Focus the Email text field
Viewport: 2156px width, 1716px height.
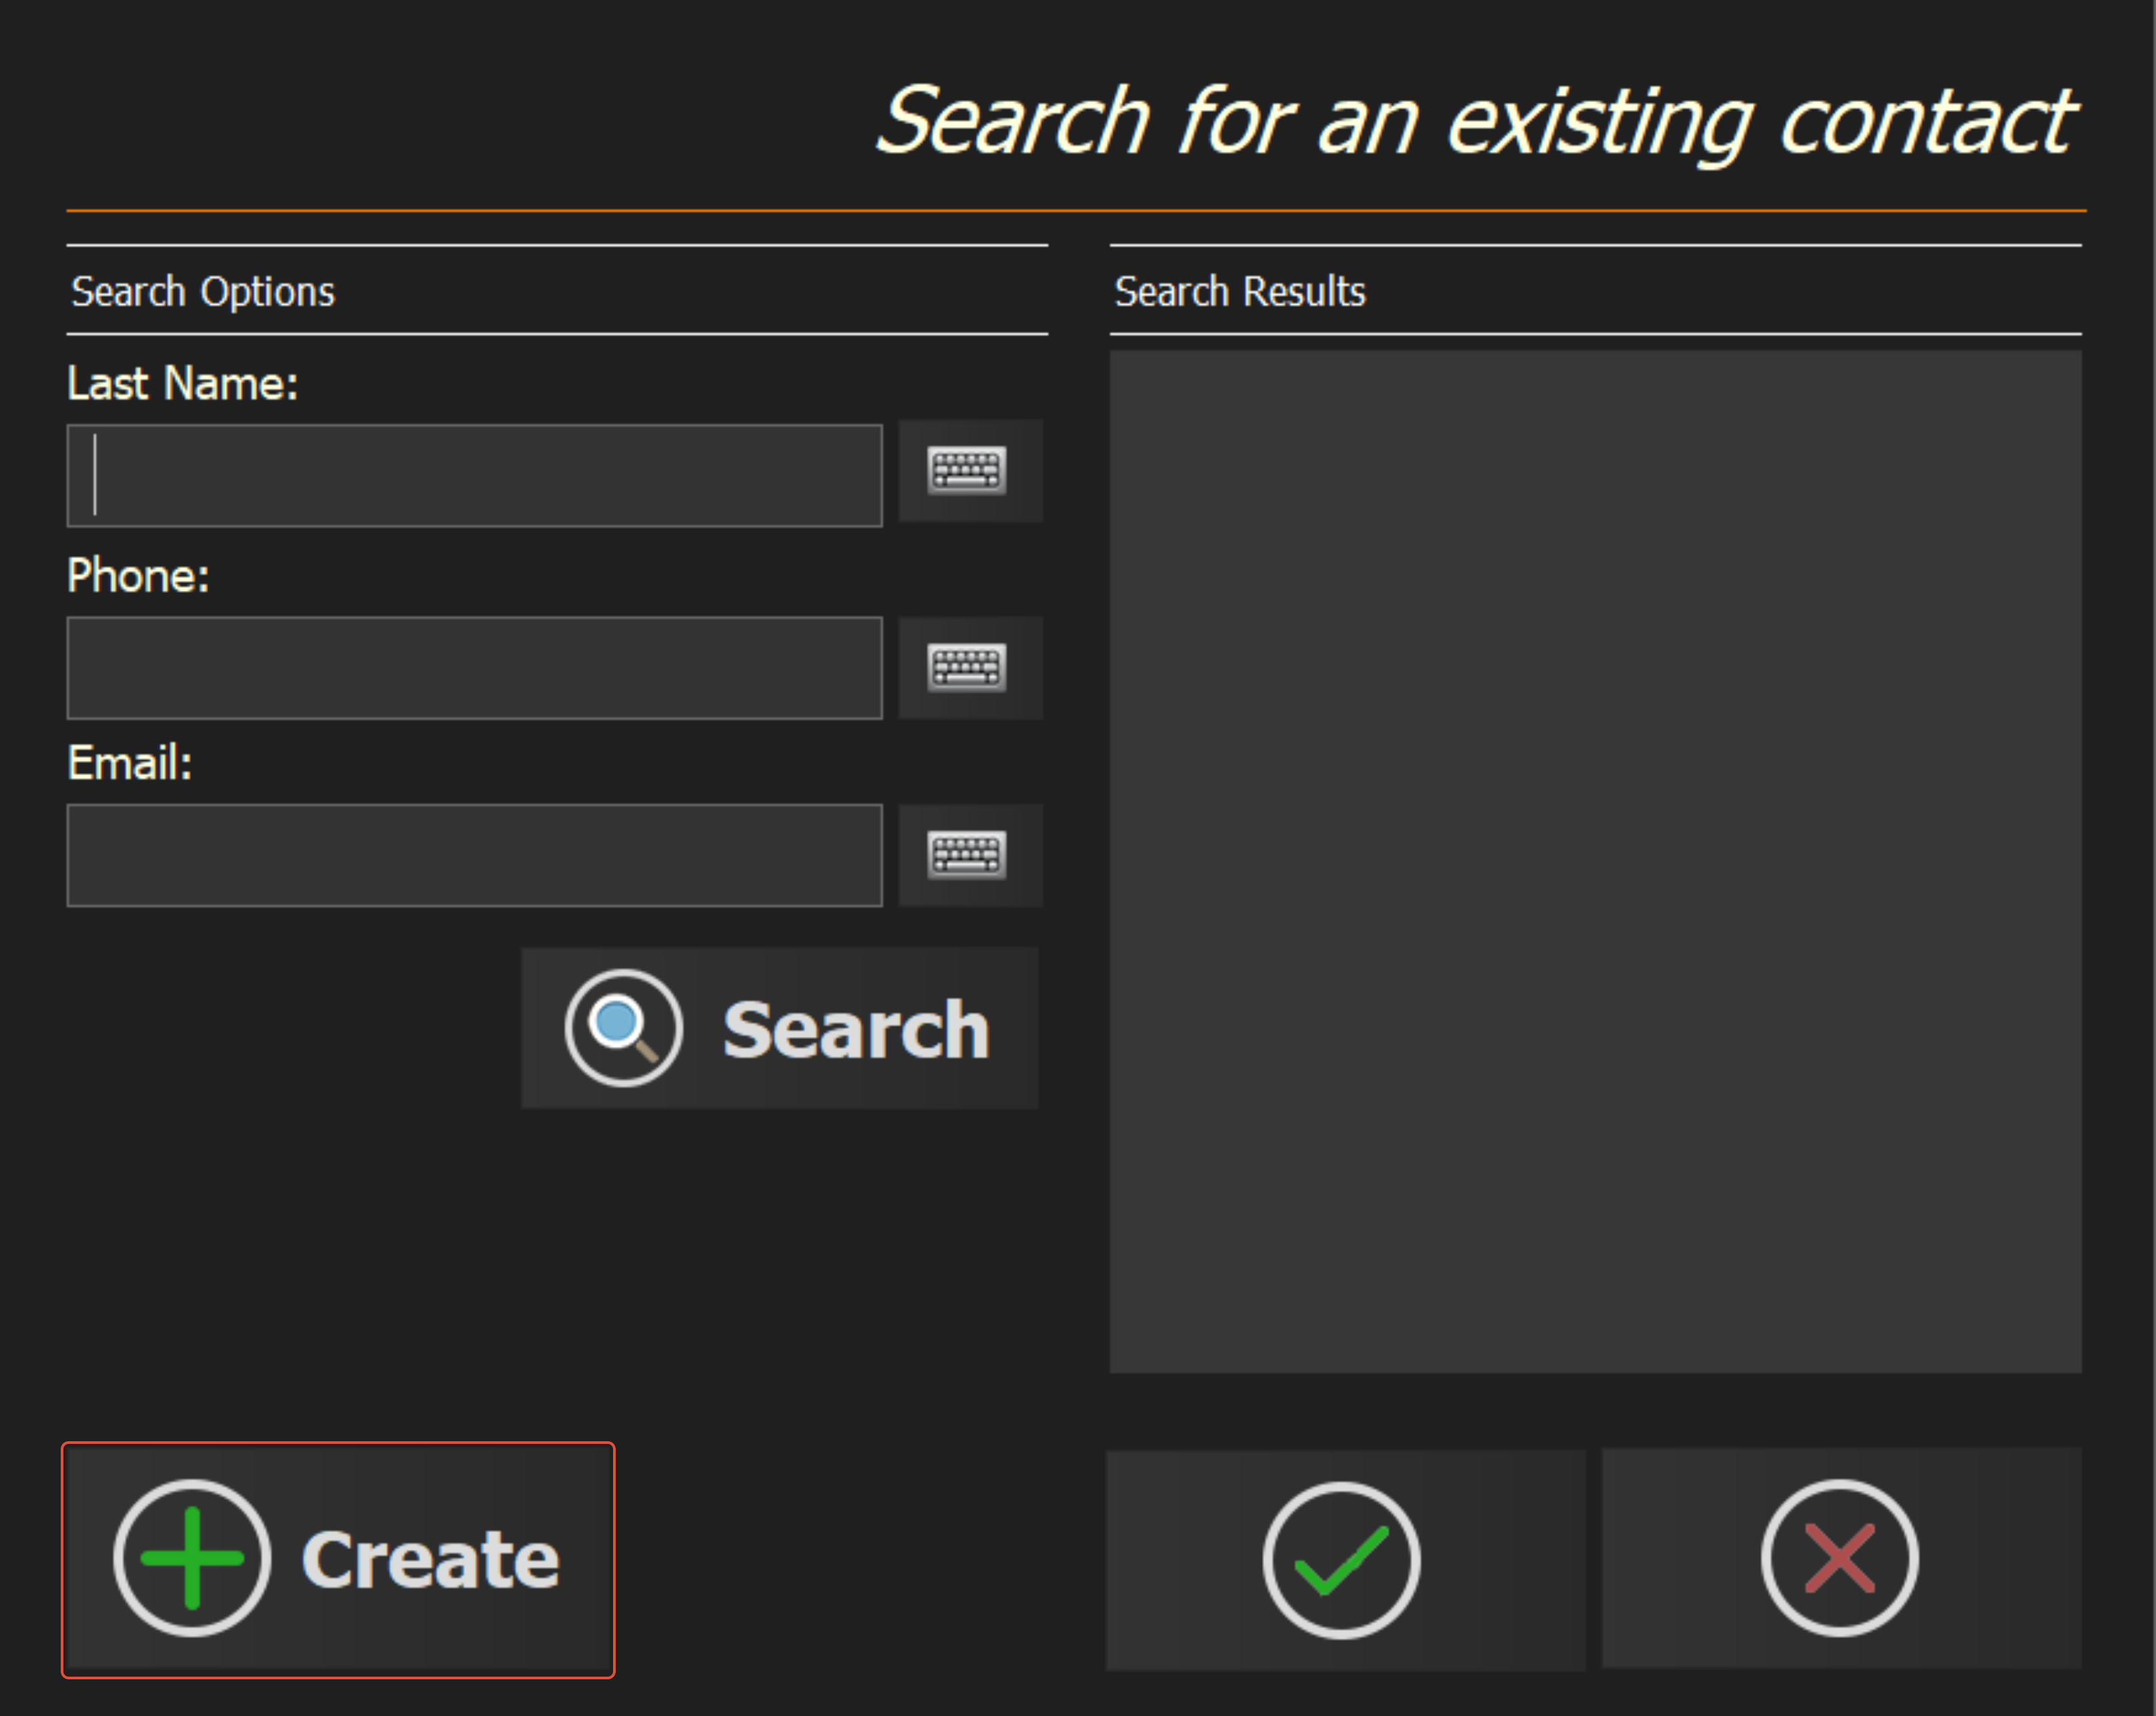point(474,855)
